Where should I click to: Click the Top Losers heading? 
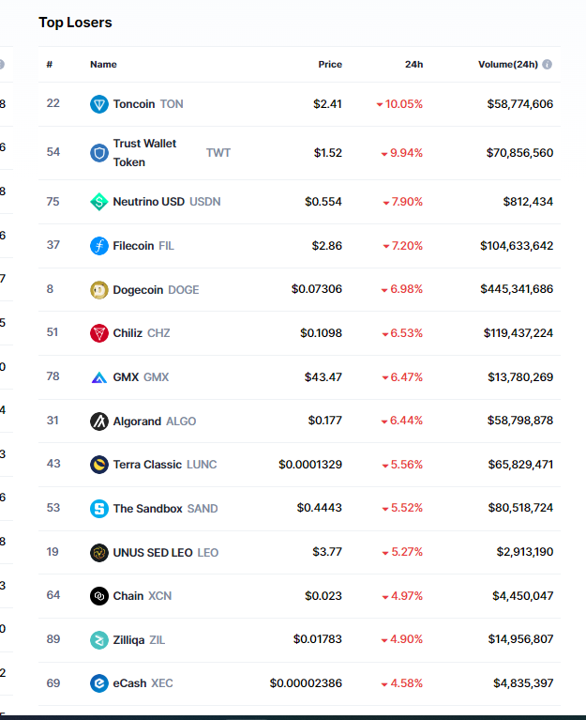tap(75, 22)
